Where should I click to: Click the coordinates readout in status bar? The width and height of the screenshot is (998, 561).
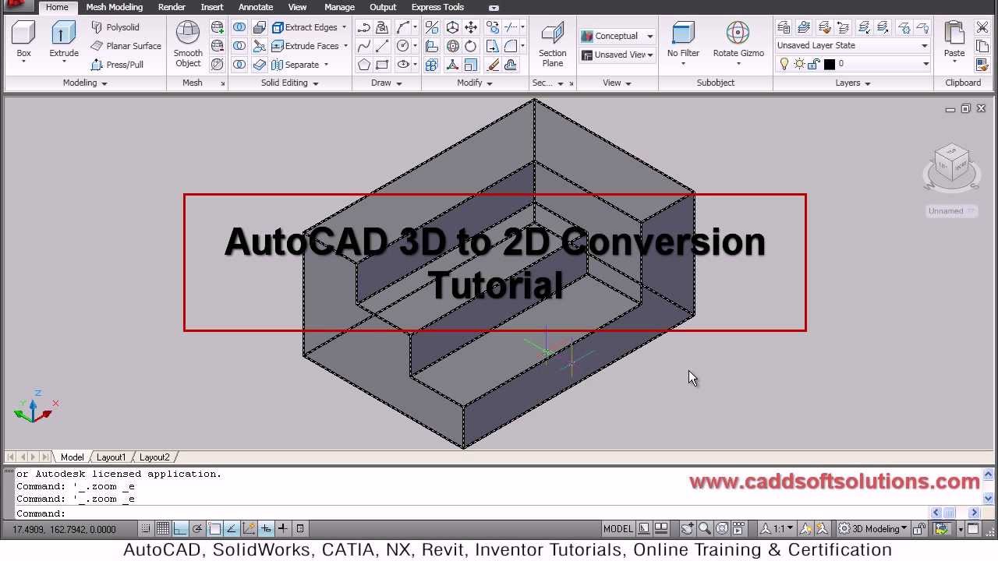click(65, 530)
